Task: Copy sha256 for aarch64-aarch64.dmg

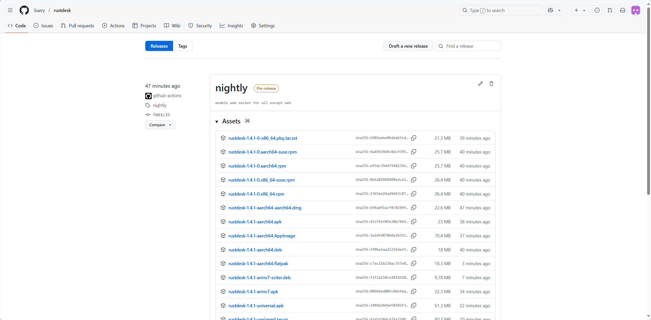Action: tap(414, 208)
